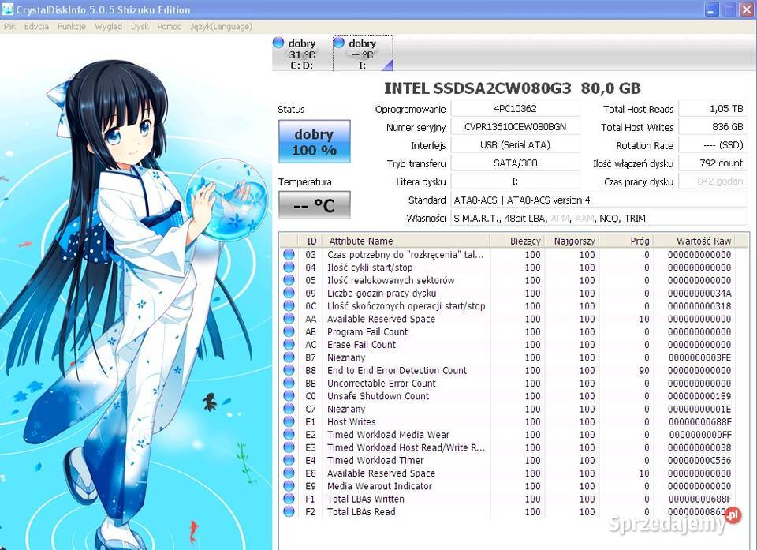This screenshot has width=757, height=550.
Task: Click the Numer seryjny value field
Action: [x=515, y=127]
